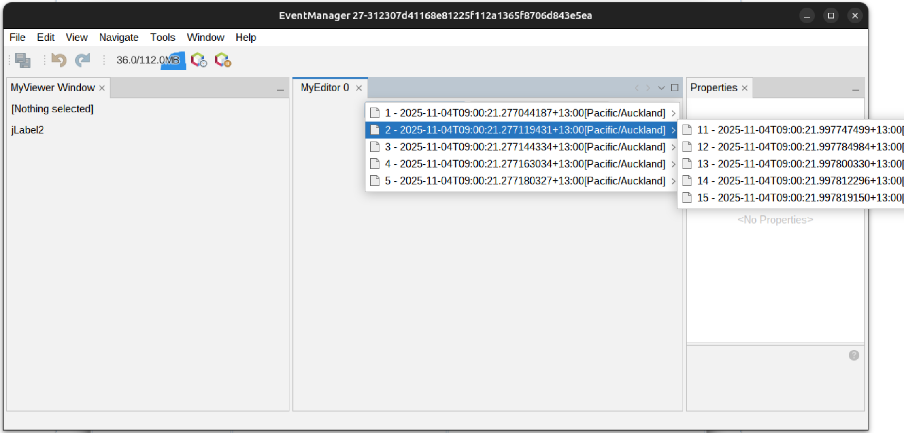Click the jLabel2 label in viewer
This screenshot has width=904, height=433.
pos(28,130)
